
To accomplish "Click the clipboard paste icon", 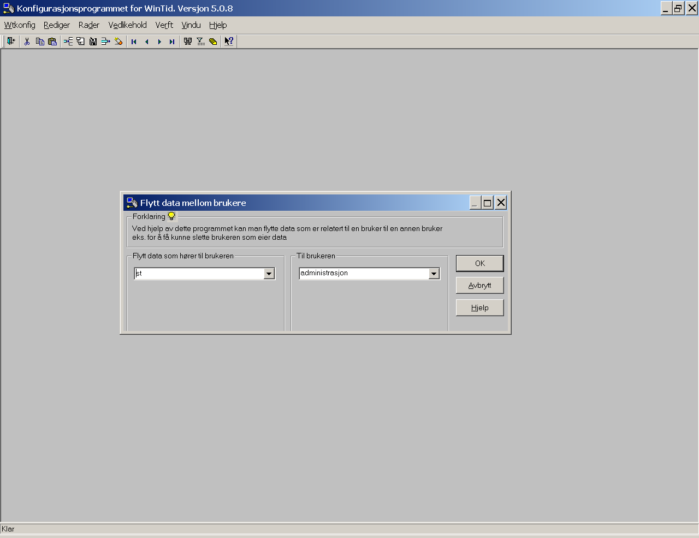I will [x=52, y=41].
